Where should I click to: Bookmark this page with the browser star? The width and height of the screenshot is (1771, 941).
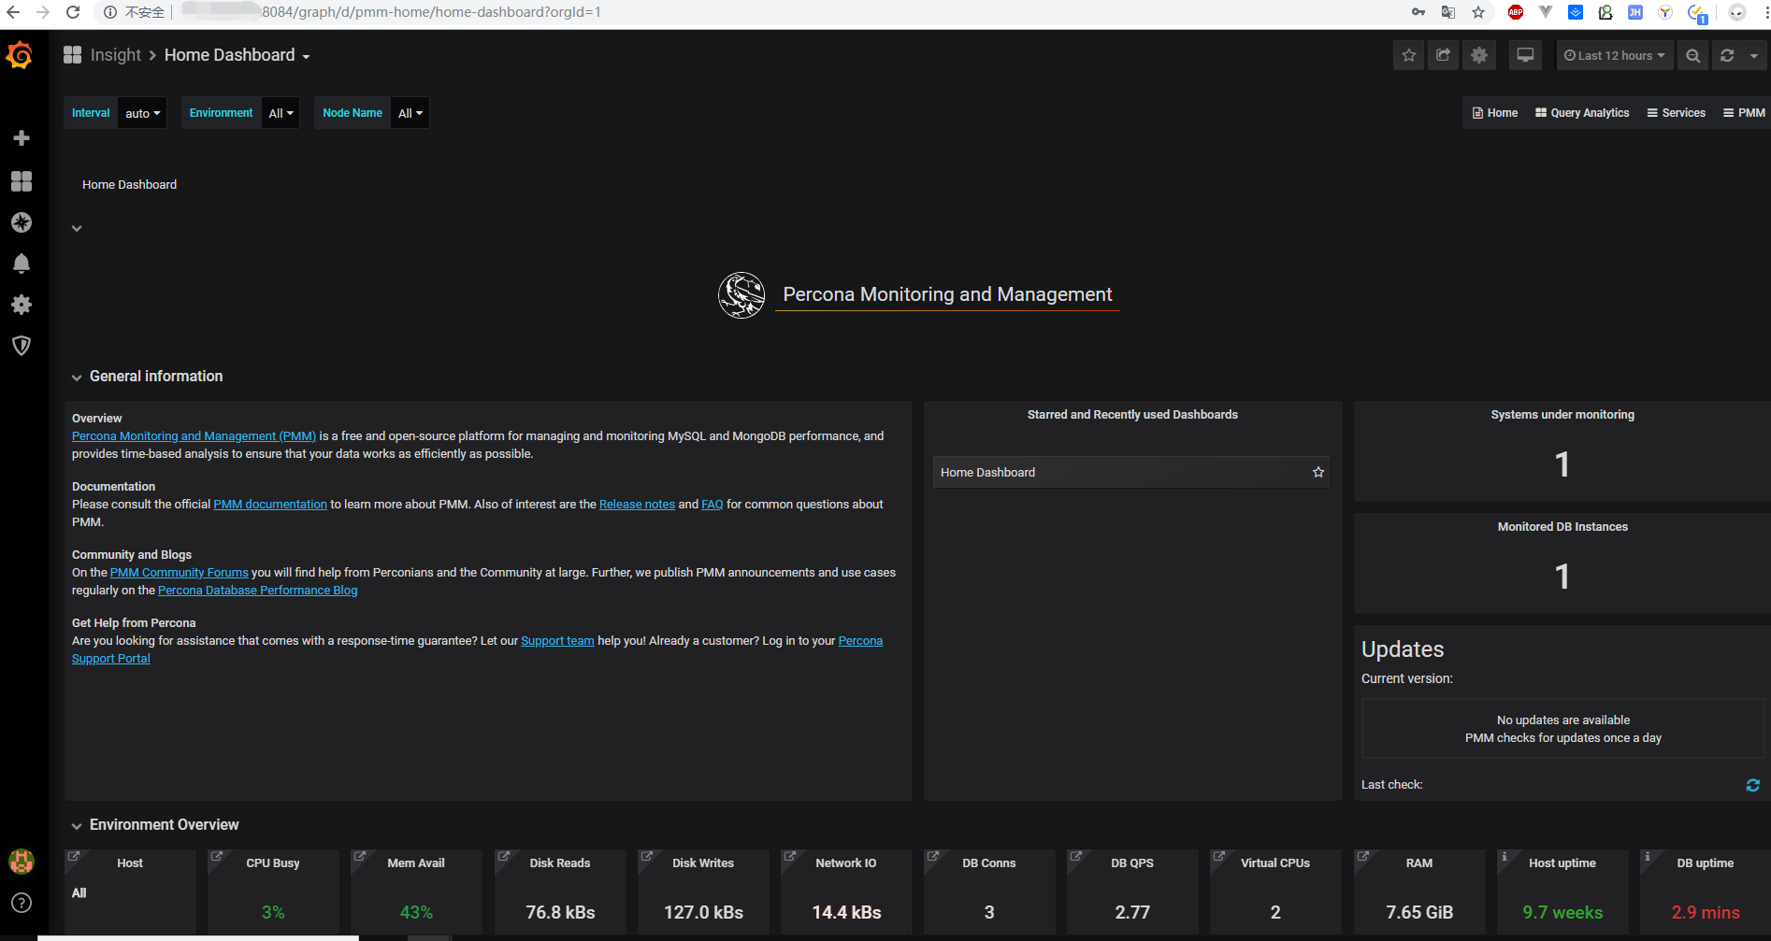pyautogui.click(x=1477, y=12)
